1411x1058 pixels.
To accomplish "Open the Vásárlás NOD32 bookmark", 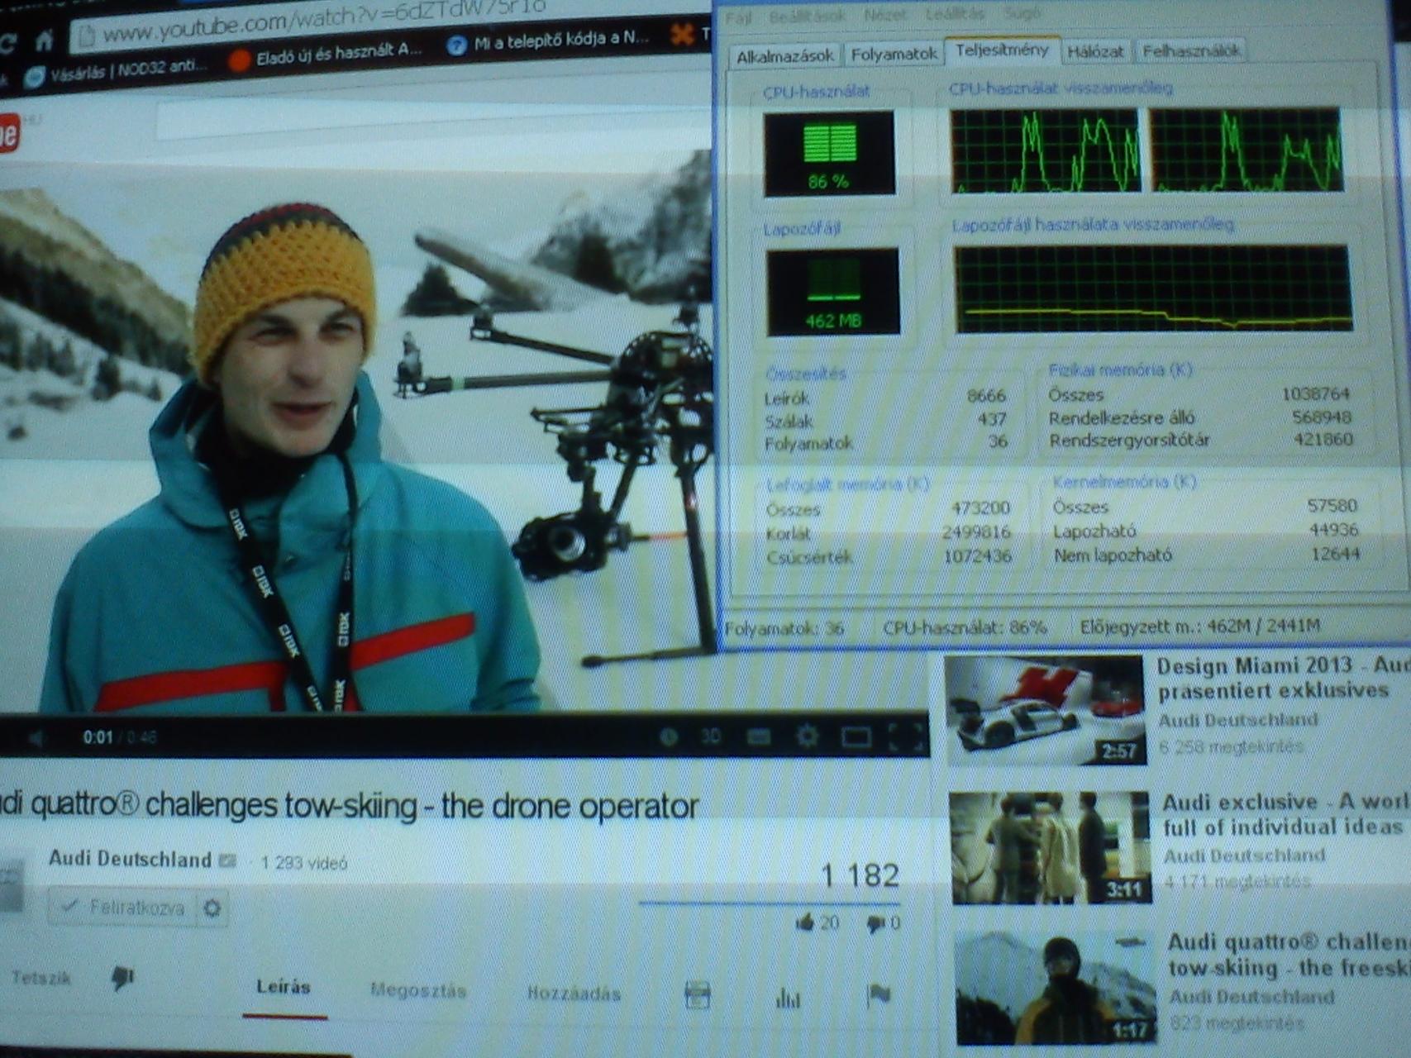I will coord(116,72).
